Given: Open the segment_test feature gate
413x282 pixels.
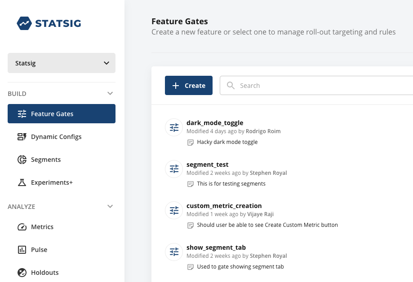Looking at the screenshot, I should 208,165.
